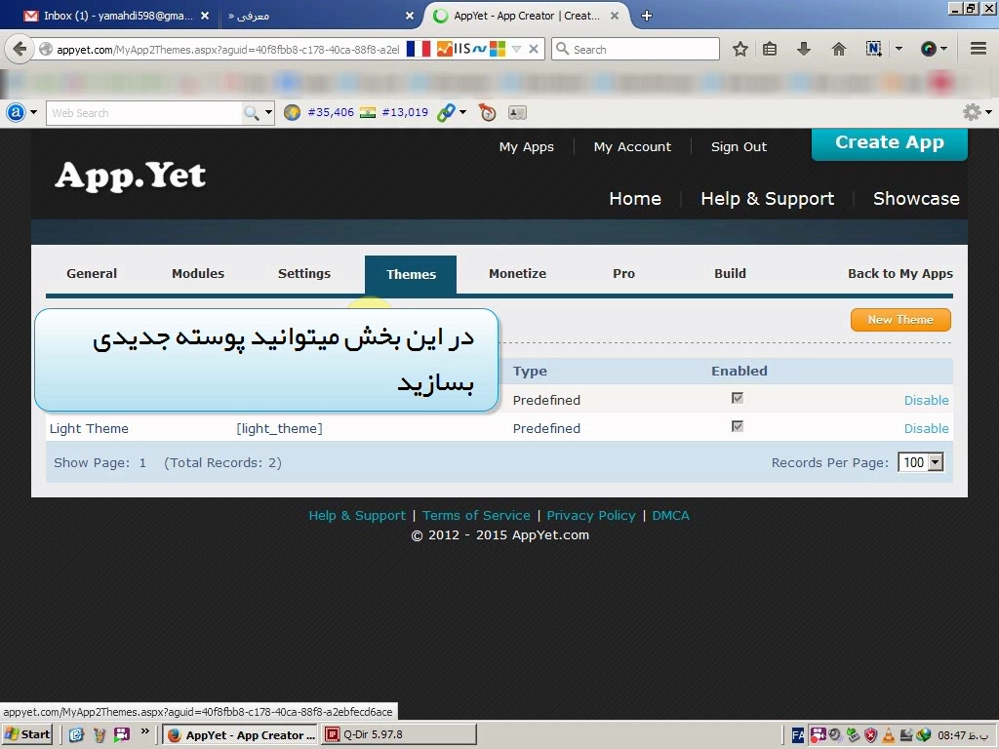
Task: Open the Terms of Service footer link
Action: [476, 515]
